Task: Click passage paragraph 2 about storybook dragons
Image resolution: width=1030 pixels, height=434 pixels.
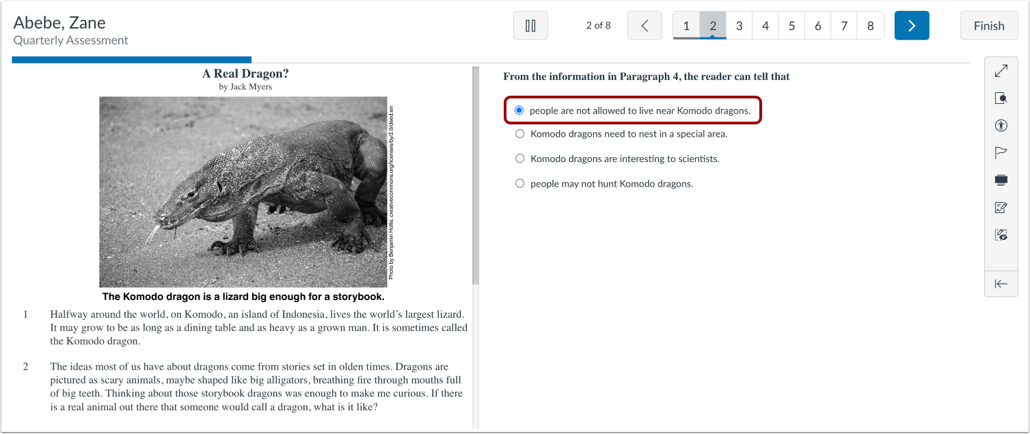Action: 256,387
